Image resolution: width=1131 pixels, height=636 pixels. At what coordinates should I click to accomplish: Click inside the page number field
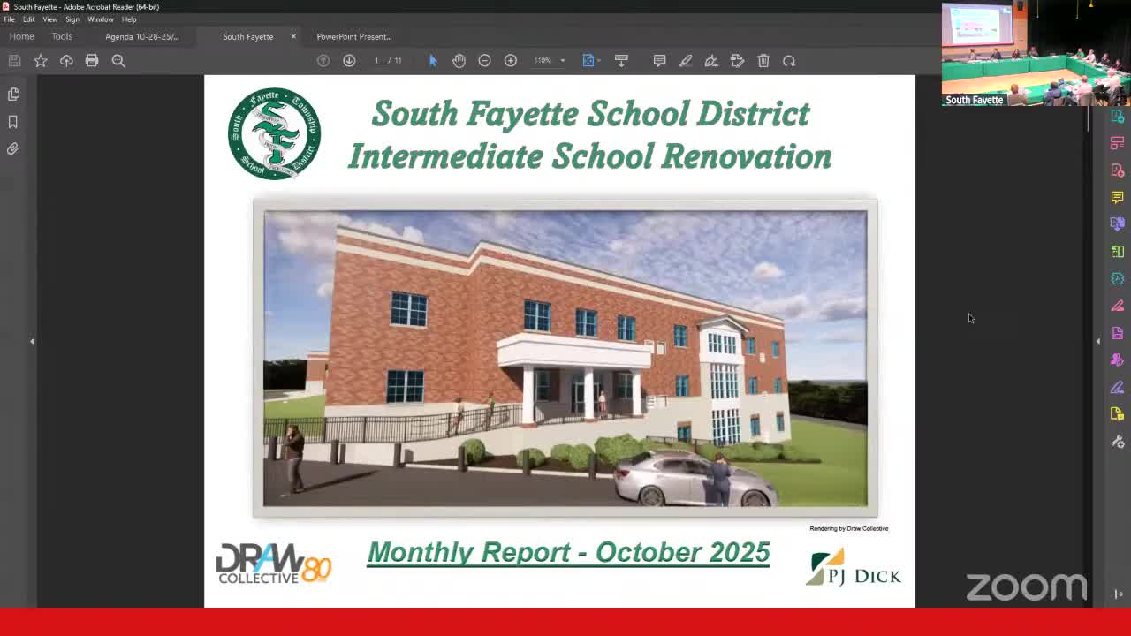pyautogui.click(x=376, y=60)
